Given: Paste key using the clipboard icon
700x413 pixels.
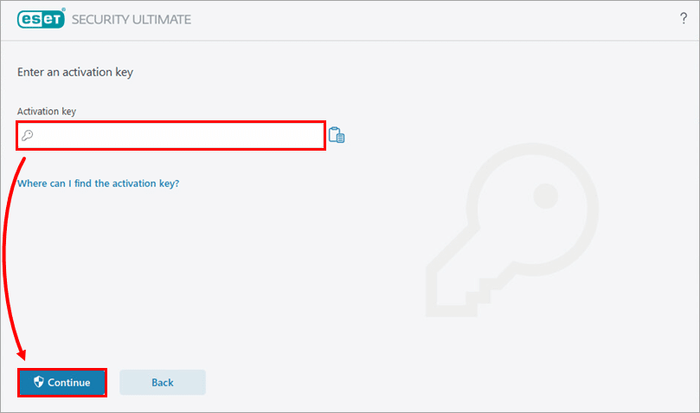Looking at the screenshot, I should tap(337, 135).
